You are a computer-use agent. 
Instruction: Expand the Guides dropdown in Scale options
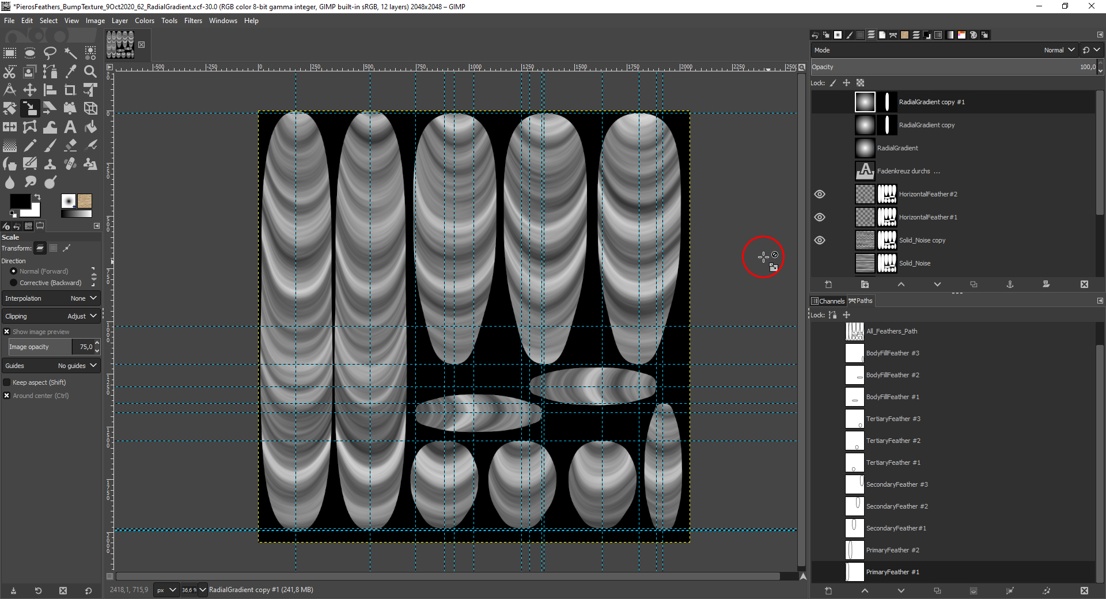coord(77,365)
